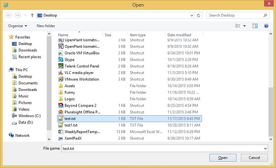This screenshot has width=276, height=168.
Task: Expand address bar history dropdown
Action: click(x=191, y=16)
